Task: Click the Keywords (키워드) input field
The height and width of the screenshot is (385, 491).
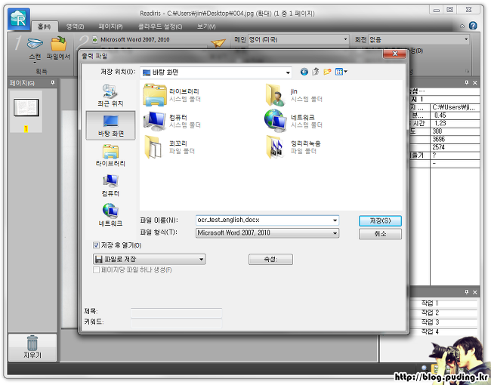Action: click(x=176, y=323)
